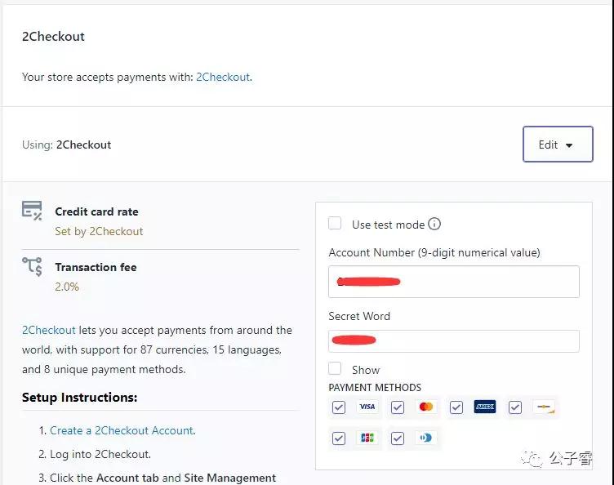Follow the 2Checkout link in description paragraph
The width and height of the screenshot is (614, 485).
(x=48, y=330)
